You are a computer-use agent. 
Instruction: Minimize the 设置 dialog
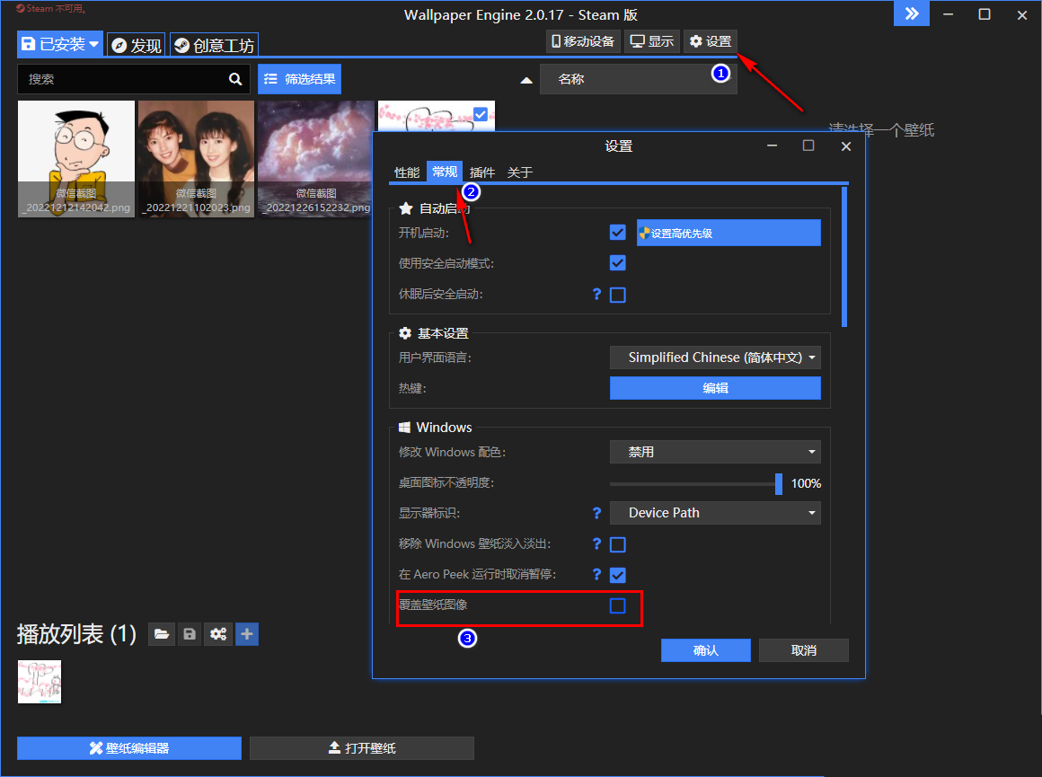(x=772, y=146)
